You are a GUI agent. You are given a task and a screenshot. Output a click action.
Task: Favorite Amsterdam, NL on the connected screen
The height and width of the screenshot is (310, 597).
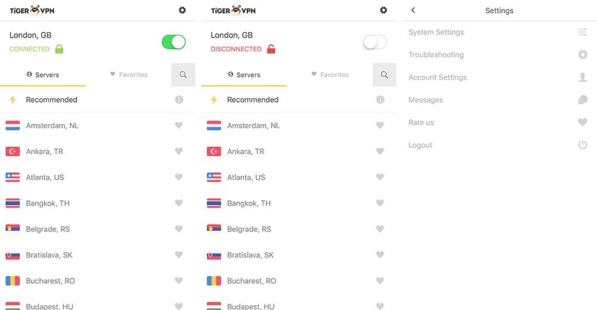pyautogui.click(x=179, y=125)
